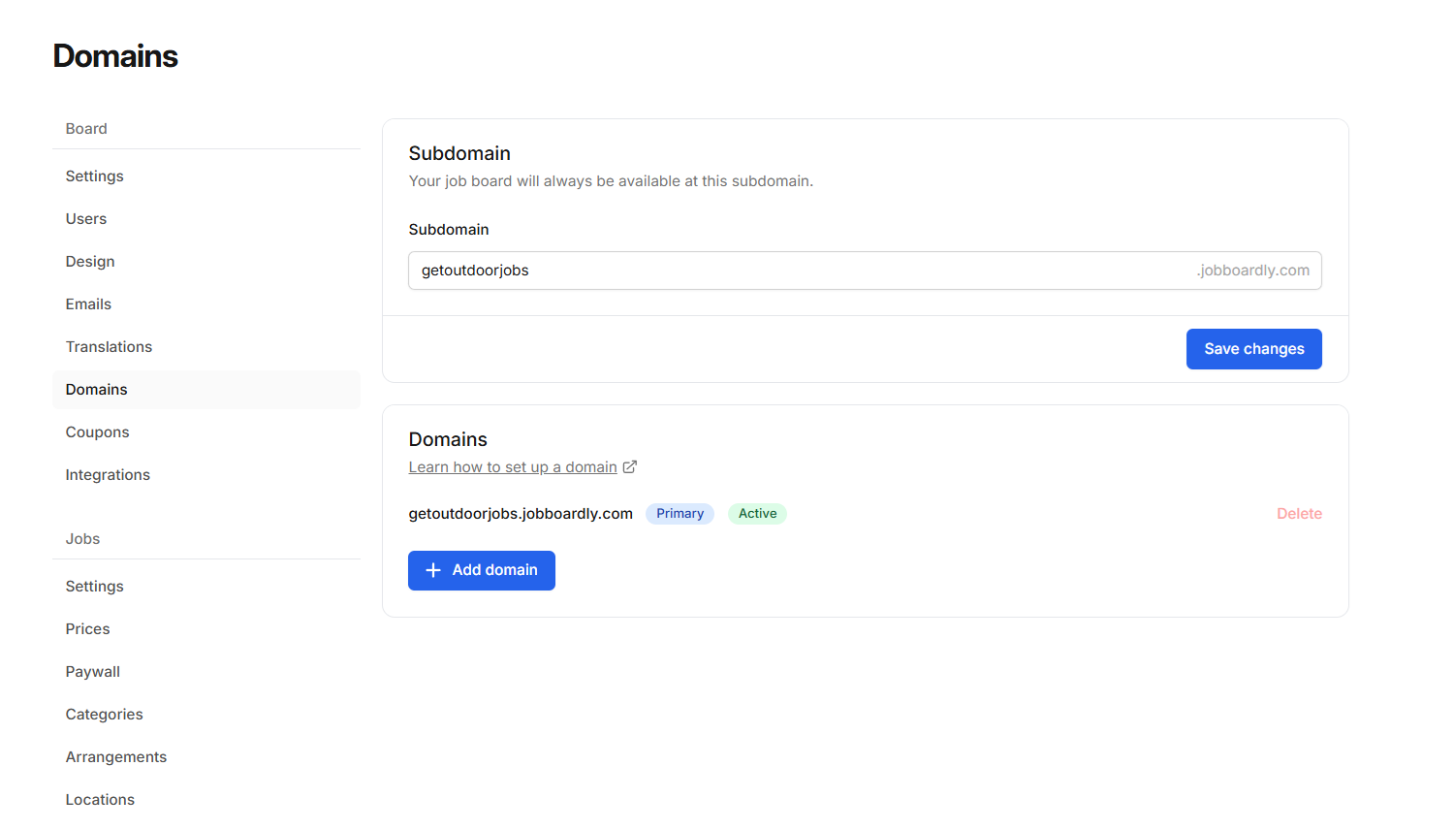Go to the Emails settings page
This screenshot has width=1454, height=830.
click(87, 303)
